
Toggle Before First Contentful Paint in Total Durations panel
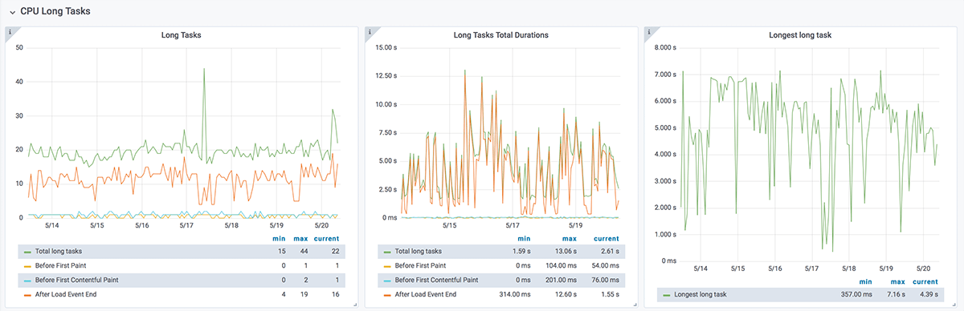436,280
